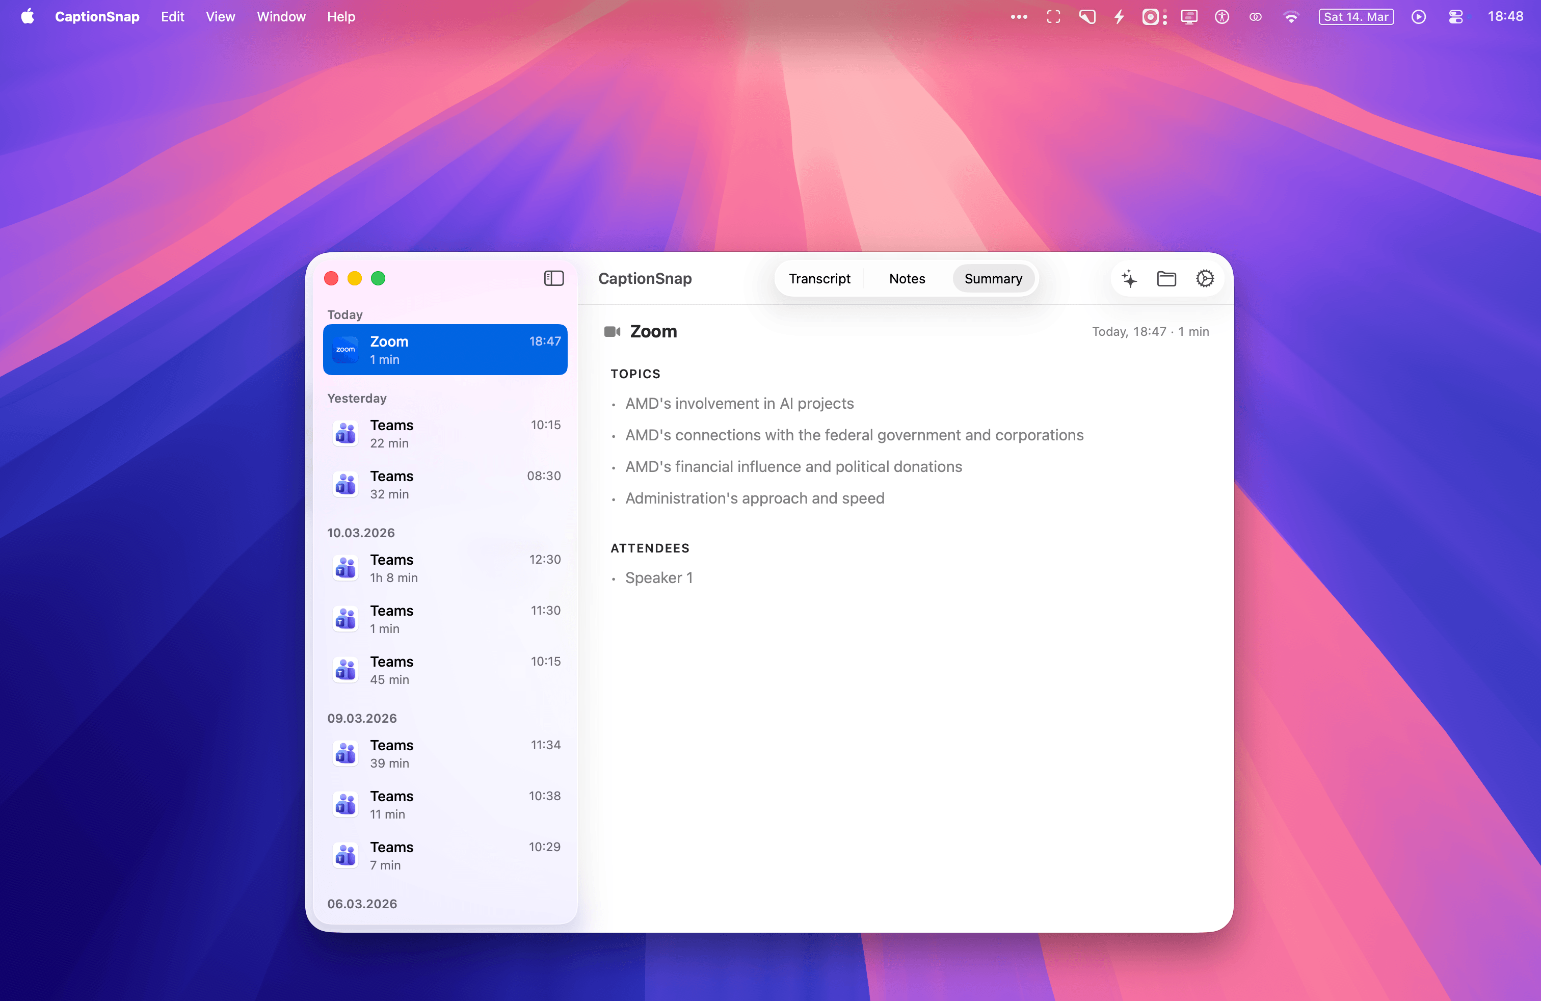Select the Summary tab

[x=993, y=279]
